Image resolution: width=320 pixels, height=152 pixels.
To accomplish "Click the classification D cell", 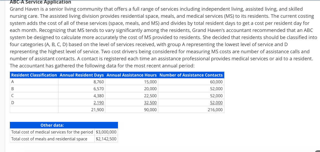I will click(34, 103).
